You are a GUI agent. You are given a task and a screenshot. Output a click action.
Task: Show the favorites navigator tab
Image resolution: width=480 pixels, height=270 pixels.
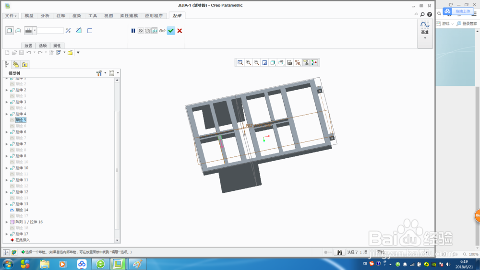25,65
